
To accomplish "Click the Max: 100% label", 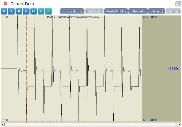I will tap(150, 17).
